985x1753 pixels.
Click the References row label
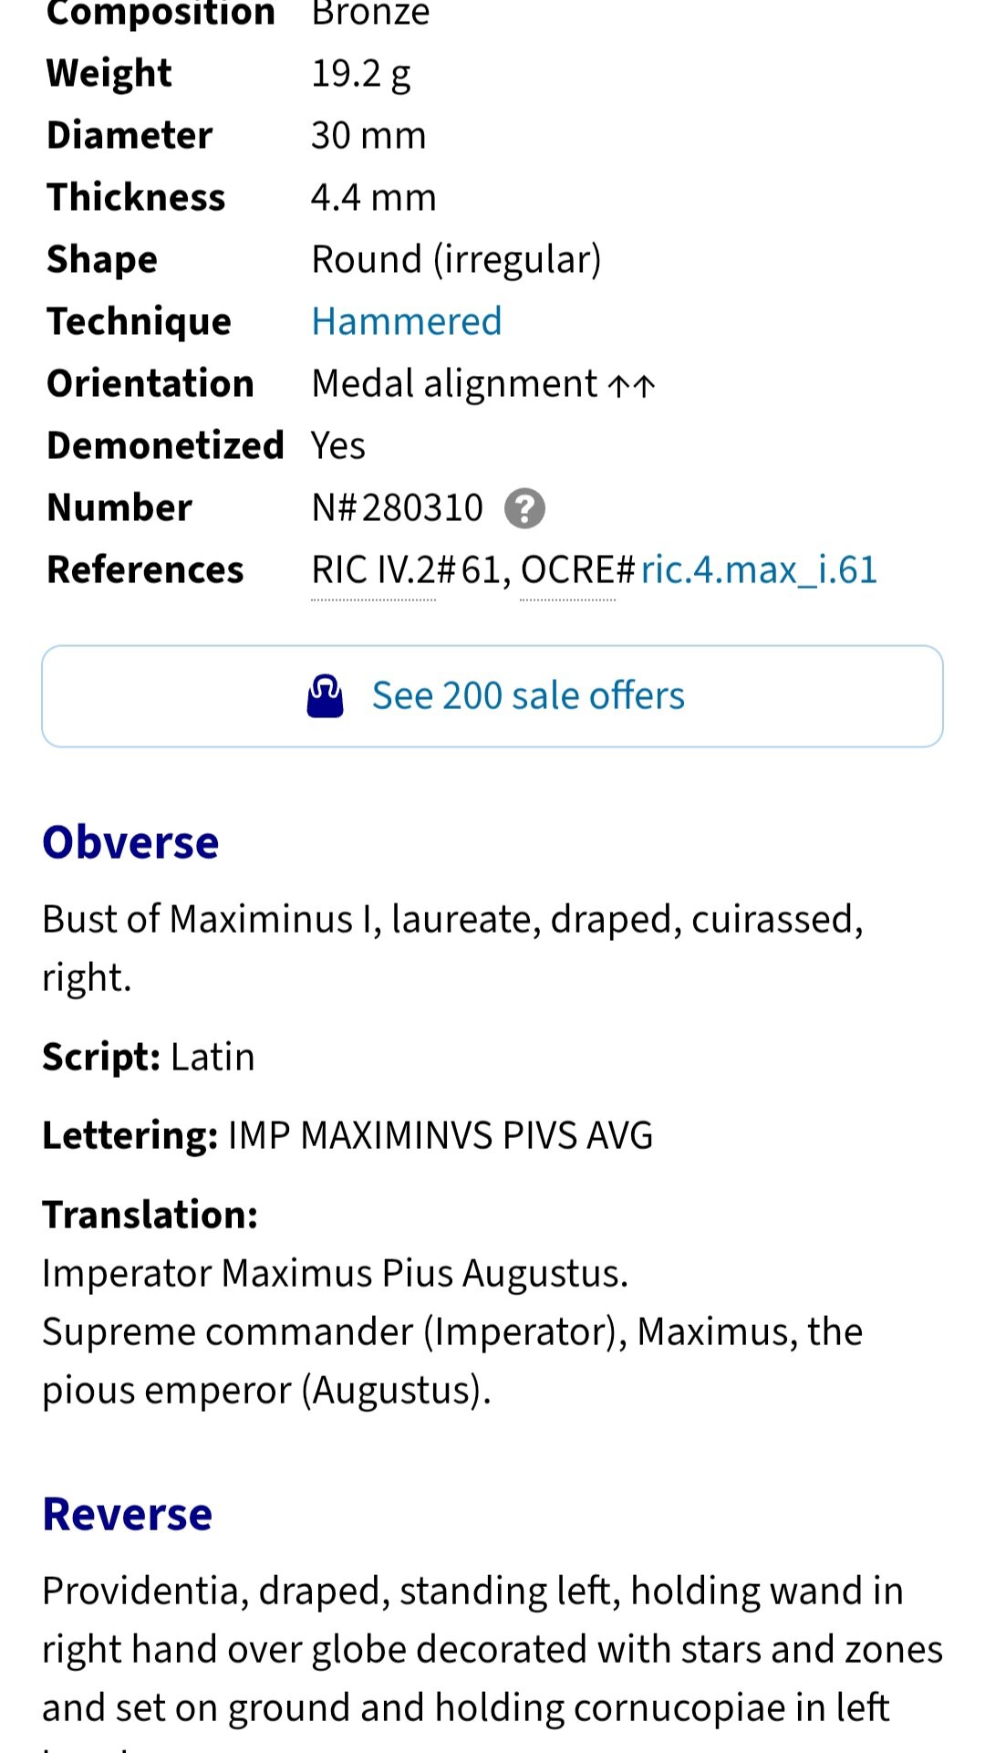click(x=145, y=569)
